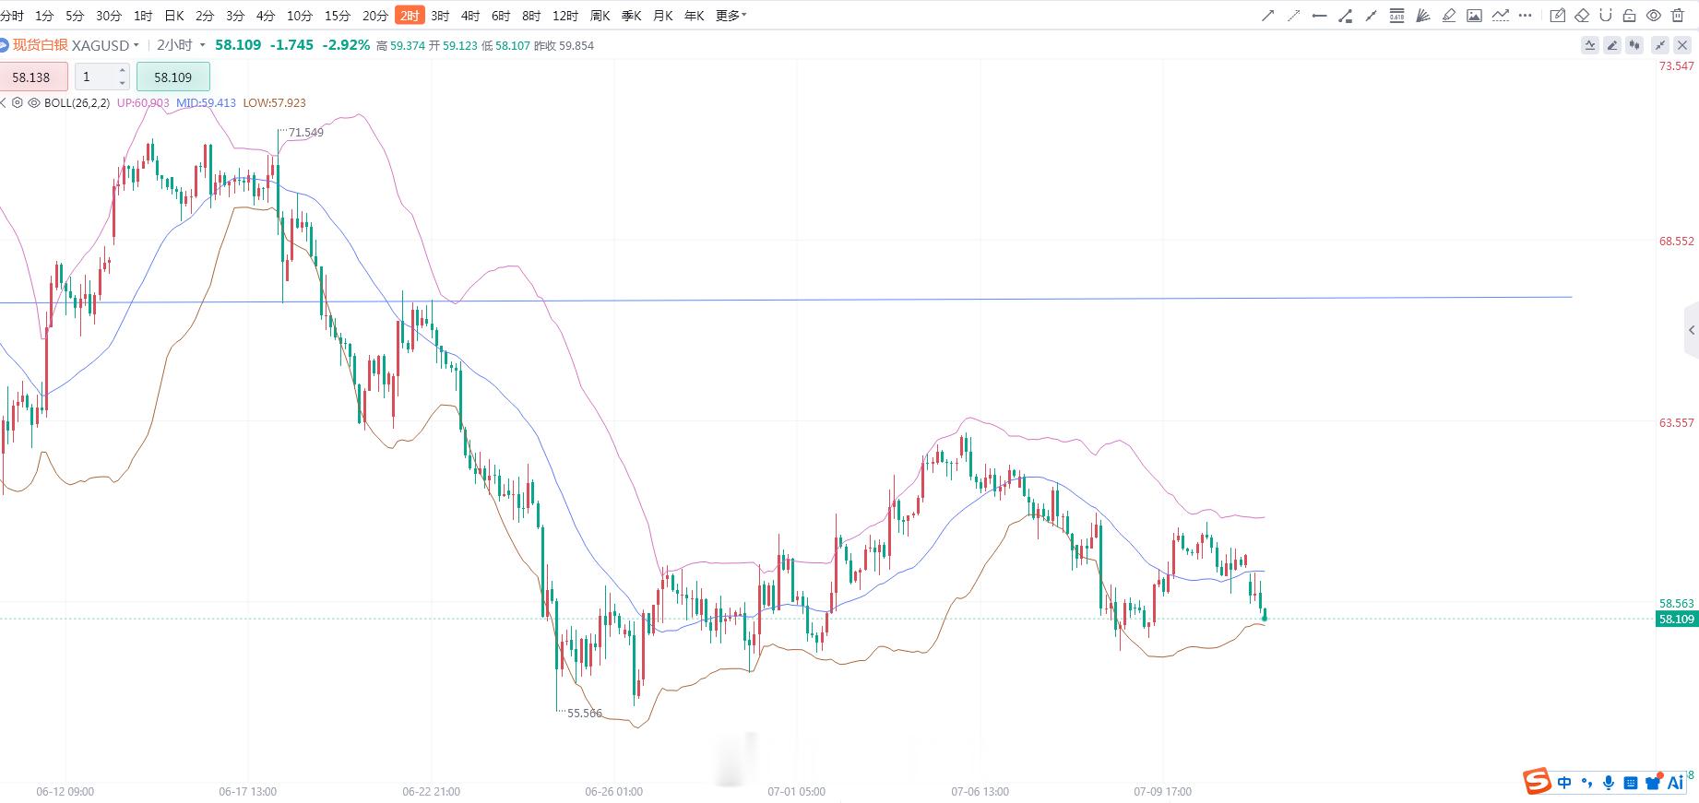Image resolution: width=1699 pixels, height=803 pixels.
Task: Open the edit note drawing tool
Action: tap(1558, 16)
